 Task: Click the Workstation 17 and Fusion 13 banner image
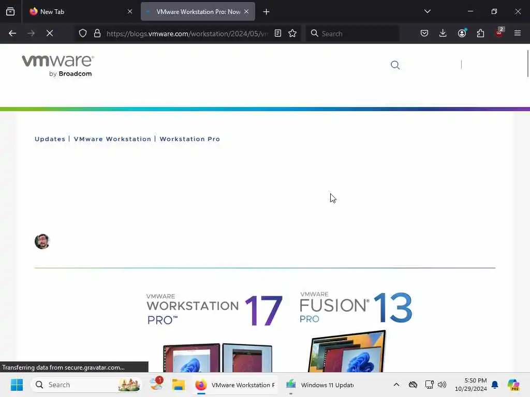coord(279,332)
